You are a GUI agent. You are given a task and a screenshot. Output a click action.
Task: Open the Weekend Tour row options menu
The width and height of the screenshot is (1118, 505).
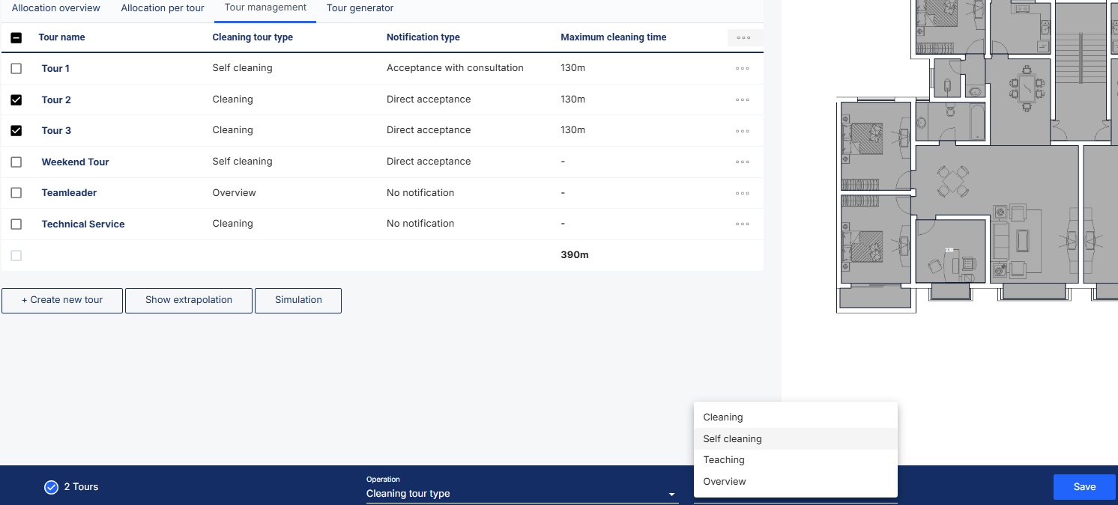click(x=742, y=162)
